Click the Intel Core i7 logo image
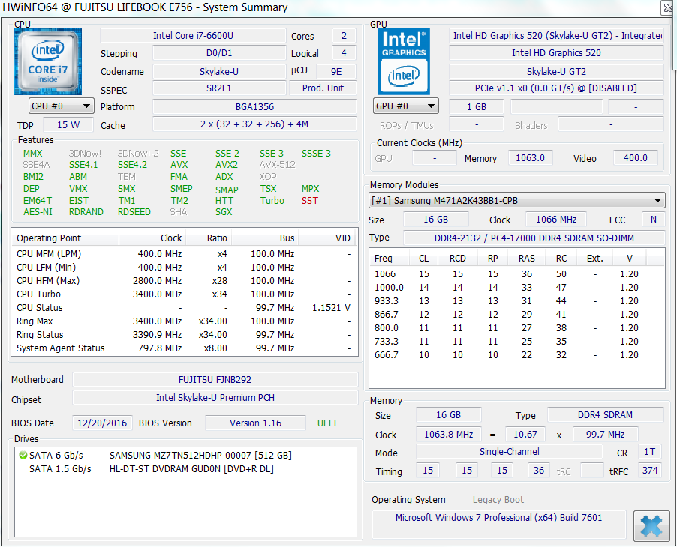The height and width of the screenshot is (547, 677). coord(48,61)
